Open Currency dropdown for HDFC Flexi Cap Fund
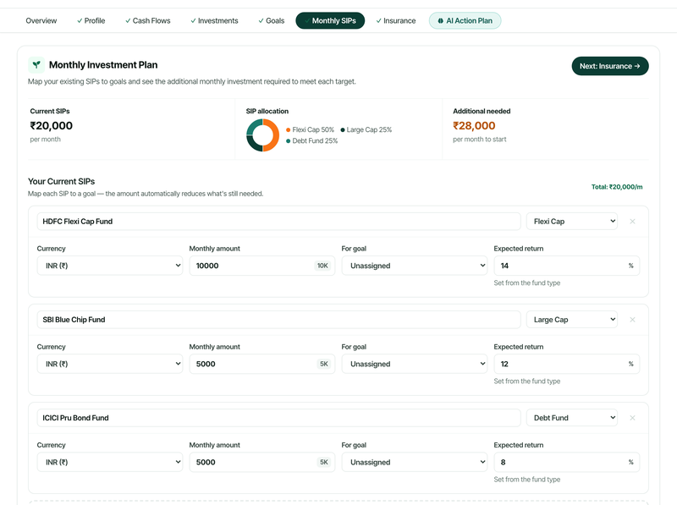Screen dimensions: 677x505 click(110, 266)
